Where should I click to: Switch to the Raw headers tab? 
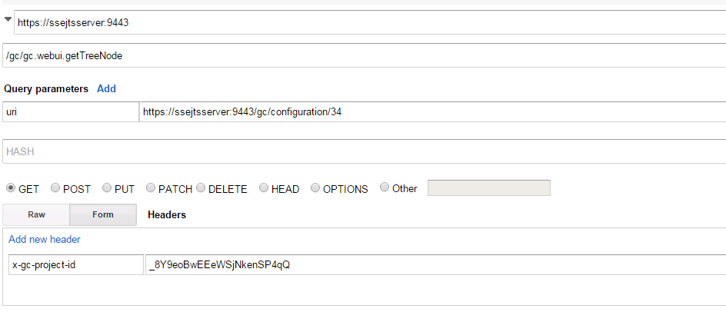pos(36,215)
